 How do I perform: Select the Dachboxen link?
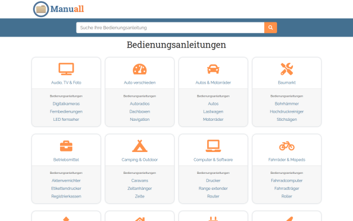tap(139, 111)
